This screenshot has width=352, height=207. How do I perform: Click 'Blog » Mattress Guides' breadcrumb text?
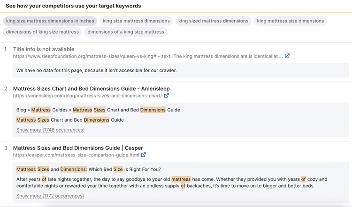click(x=42, y=110)
